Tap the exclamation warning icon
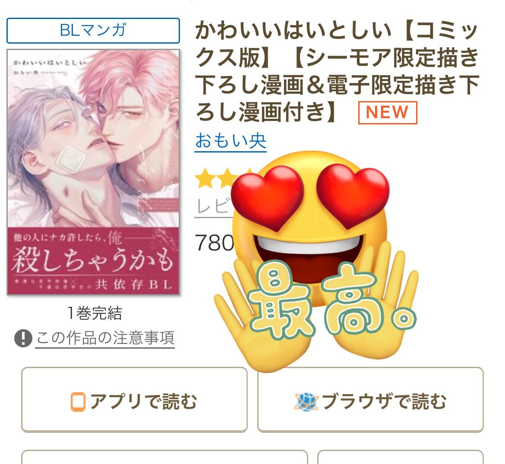Image resolution: width=505 pixels, height=464 pixels. coord(23,338)
